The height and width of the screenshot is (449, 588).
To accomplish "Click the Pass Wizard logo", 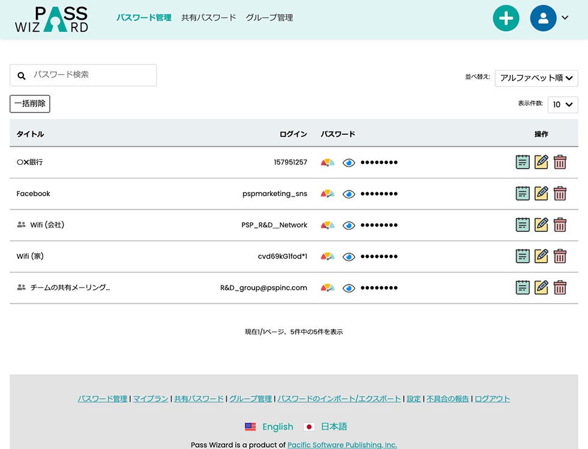I will 51,19.
